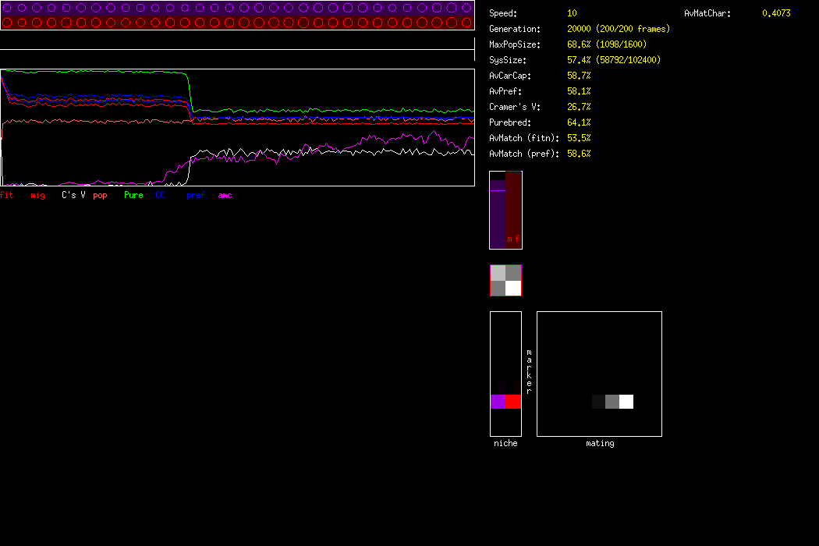Click the purple column in the m/f bar chart
The width and height of the screenshot is (819, 546).
[x=498, y=214]
